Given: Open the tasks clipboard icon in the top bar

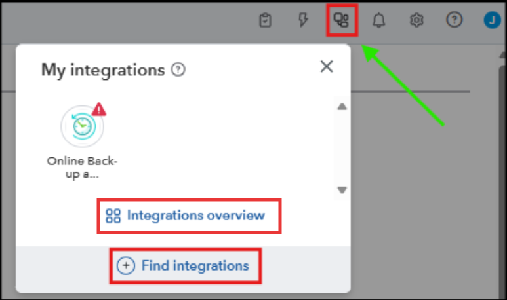Looking at the screenshot, I should 265,20.
